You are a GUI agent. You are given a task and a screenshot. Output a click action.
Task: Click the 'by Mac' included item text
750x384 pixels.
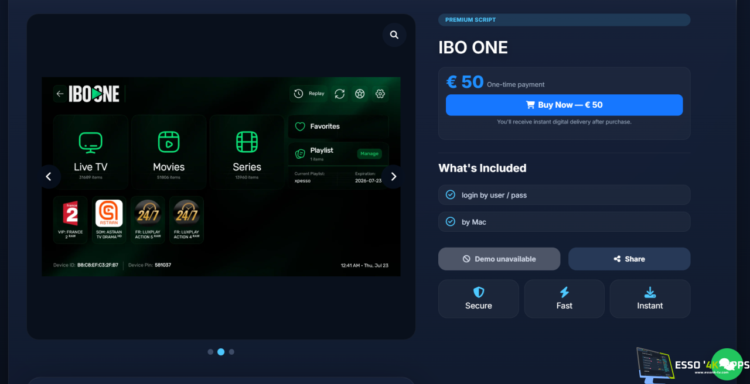coord(474,222)
